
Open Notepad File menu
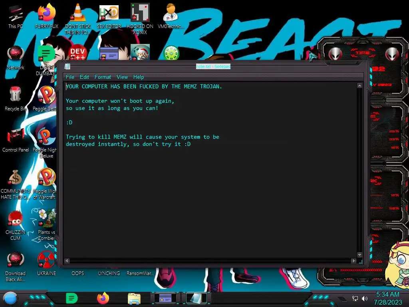coord(70,77)
